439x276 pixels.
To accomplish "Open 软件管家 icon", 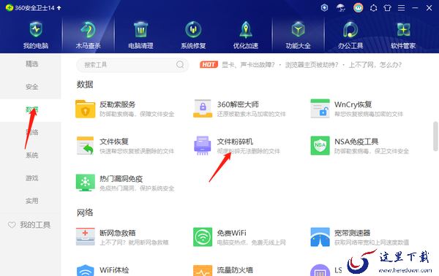I will (403, 30).
